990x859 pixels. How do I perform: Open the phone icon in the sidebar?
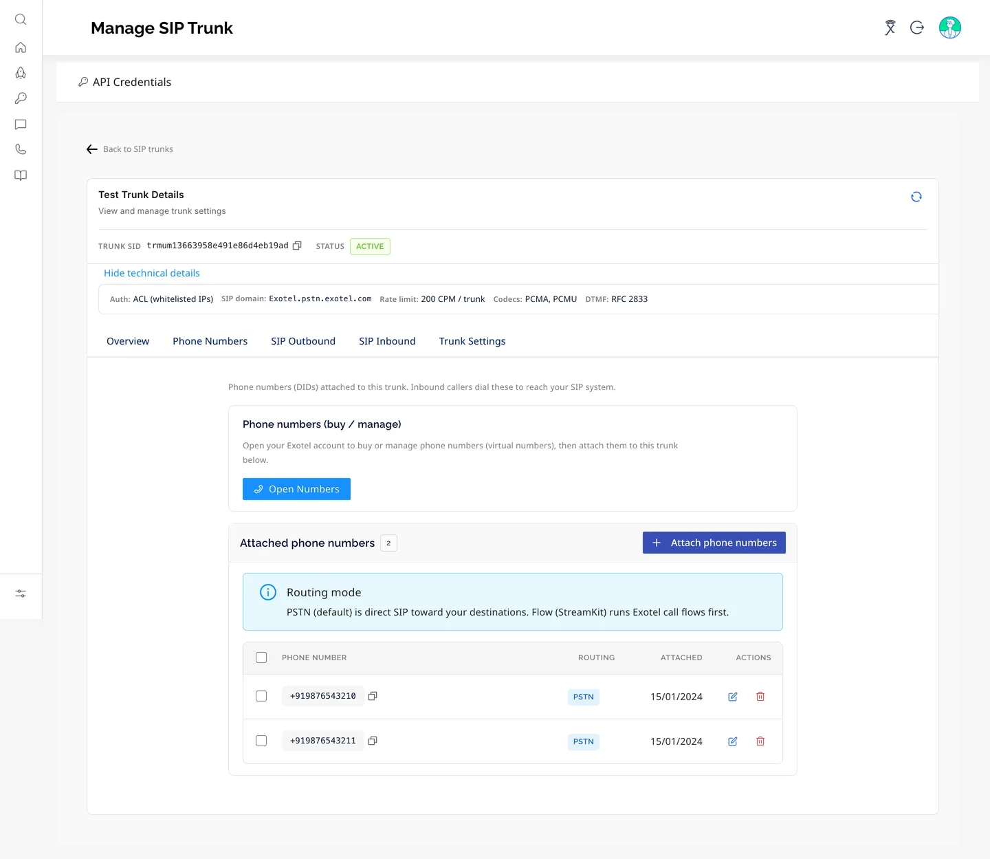(21, 149)
